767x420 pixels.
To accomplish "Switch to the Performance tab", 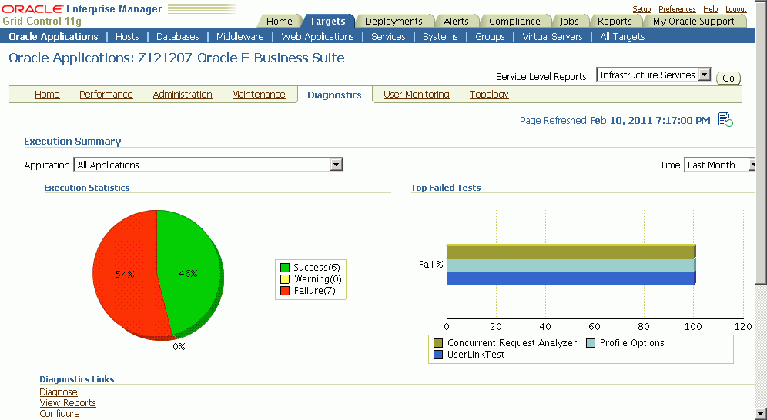I will 106,95.
